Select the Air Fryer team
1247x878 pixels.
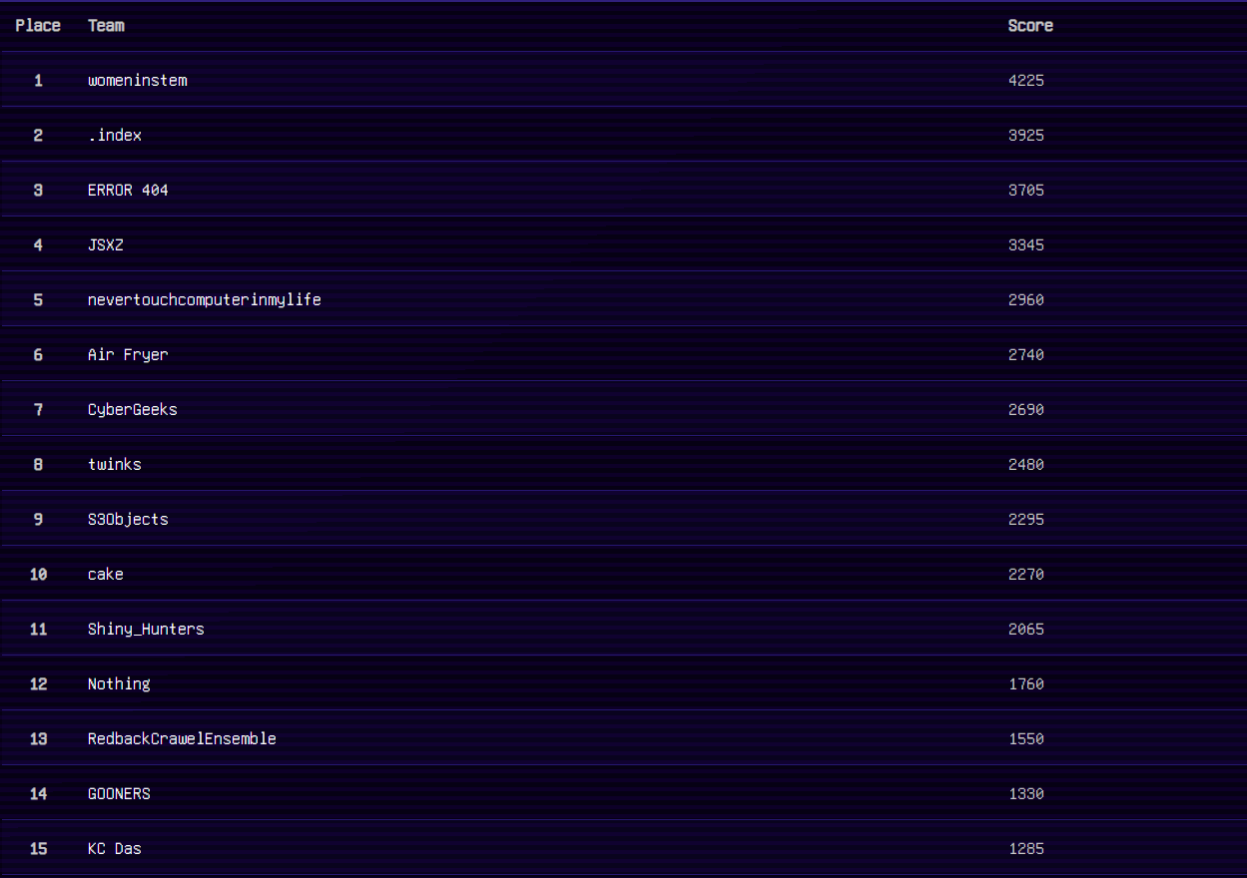point(128,354)
